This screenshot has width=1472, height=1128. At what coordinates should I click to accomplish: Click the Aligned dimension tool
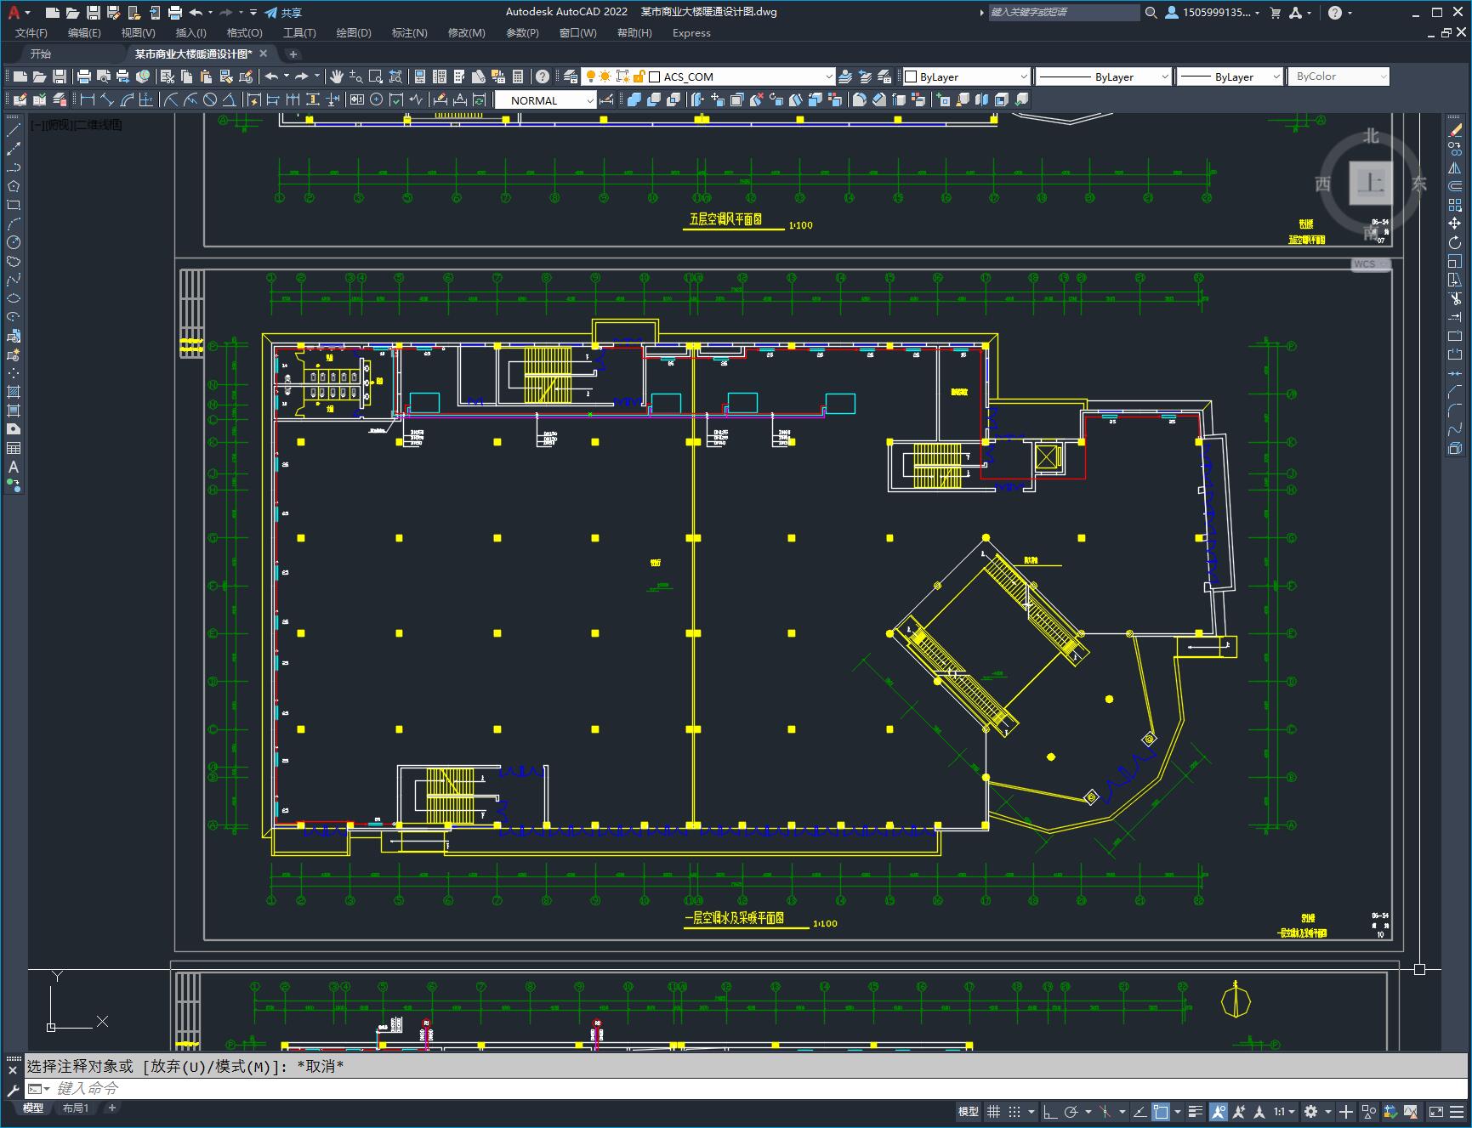pyautogui.click(x=106, y=99)
